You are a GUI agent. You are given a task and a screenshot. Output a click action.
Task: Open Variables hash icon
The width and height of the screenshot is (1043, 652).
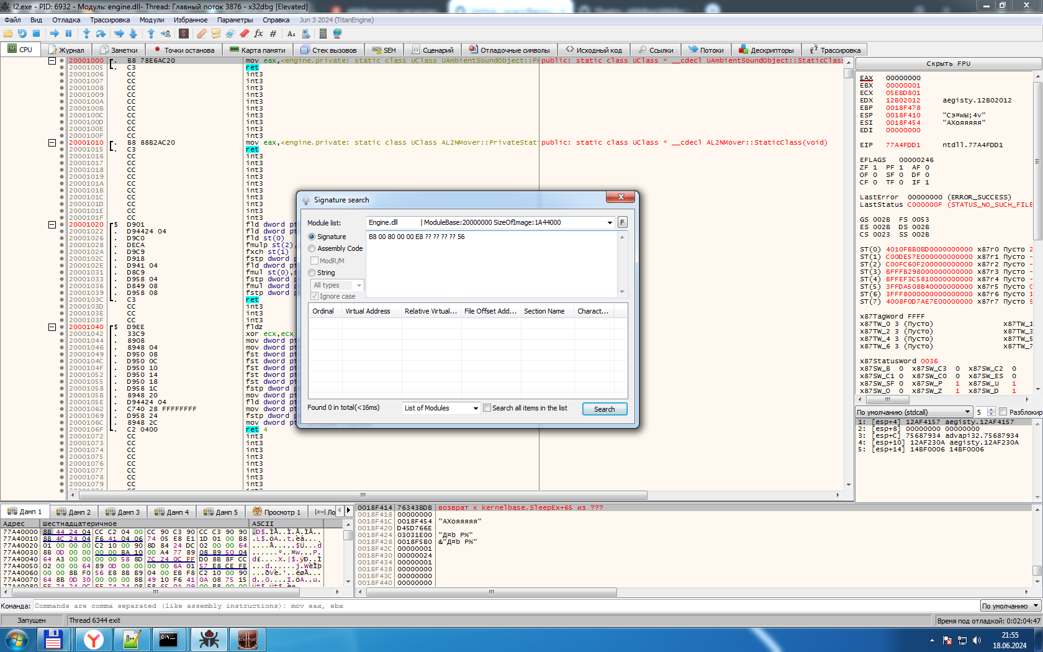pos(273,34)
